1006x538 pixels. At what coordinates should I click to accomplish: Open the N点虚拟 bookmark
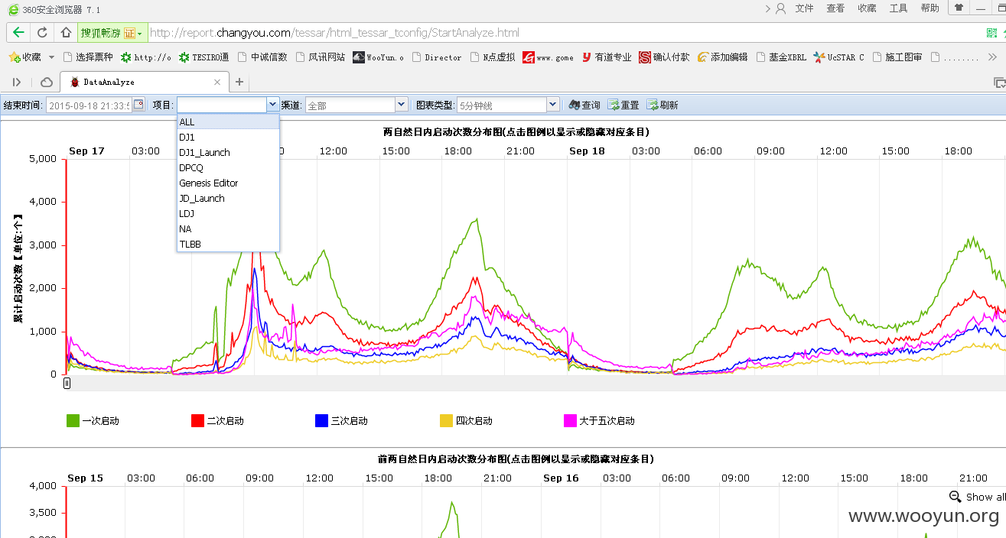click(x=493, y=57)
